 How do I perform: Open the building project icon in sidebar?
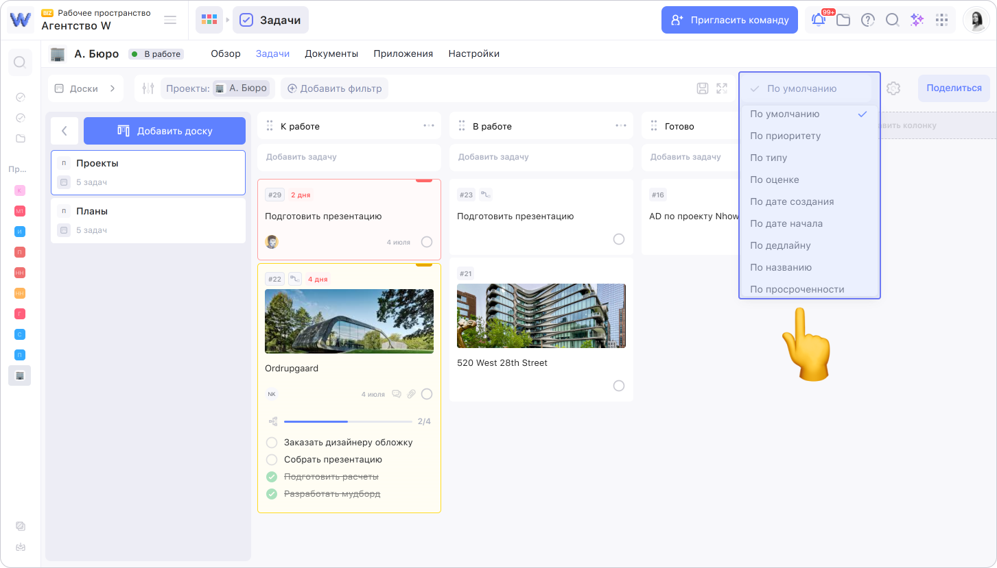coord(20,375)
